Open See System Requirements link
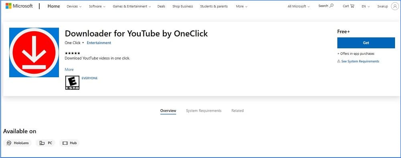The height and width of the screenshot is (158, 401). (360, 61)
